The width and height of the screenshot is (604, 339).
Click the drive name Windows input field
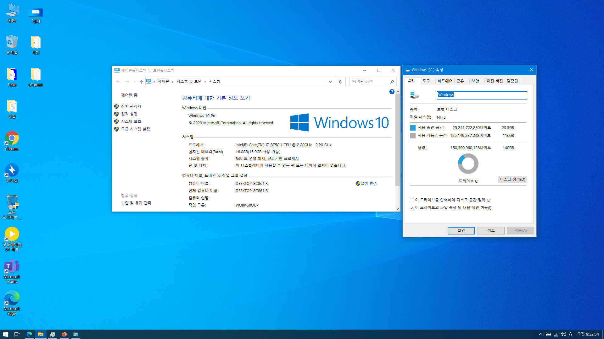tap(482, 95)
